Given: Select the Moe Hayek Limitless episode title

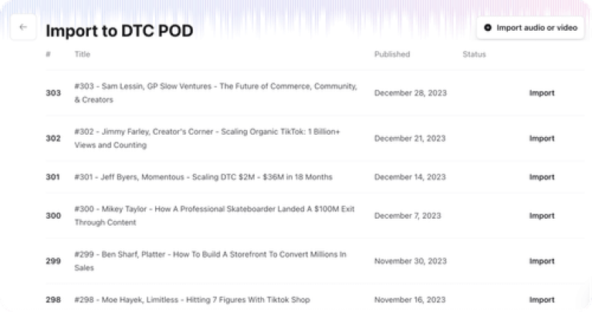Looking at the screenshot, I should pos(192,300).
